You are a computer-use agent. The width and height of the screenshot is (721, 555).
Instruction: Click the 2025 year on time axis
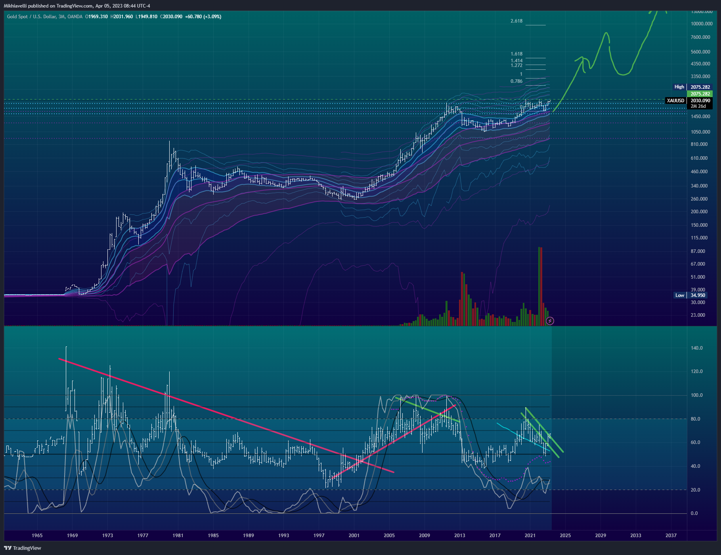click(565, 536)
